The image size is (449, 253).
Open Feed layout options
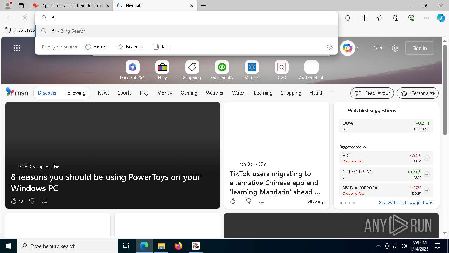pos(372,93)
